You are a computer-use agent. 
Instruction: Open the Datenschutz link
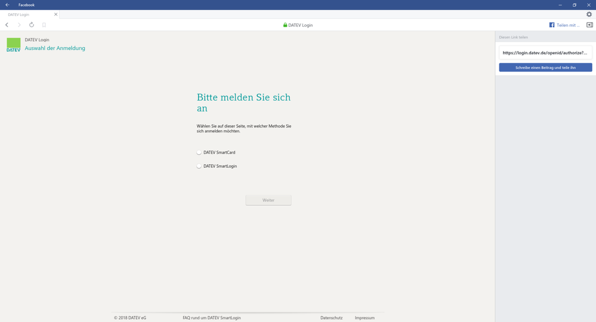[332, 318]
